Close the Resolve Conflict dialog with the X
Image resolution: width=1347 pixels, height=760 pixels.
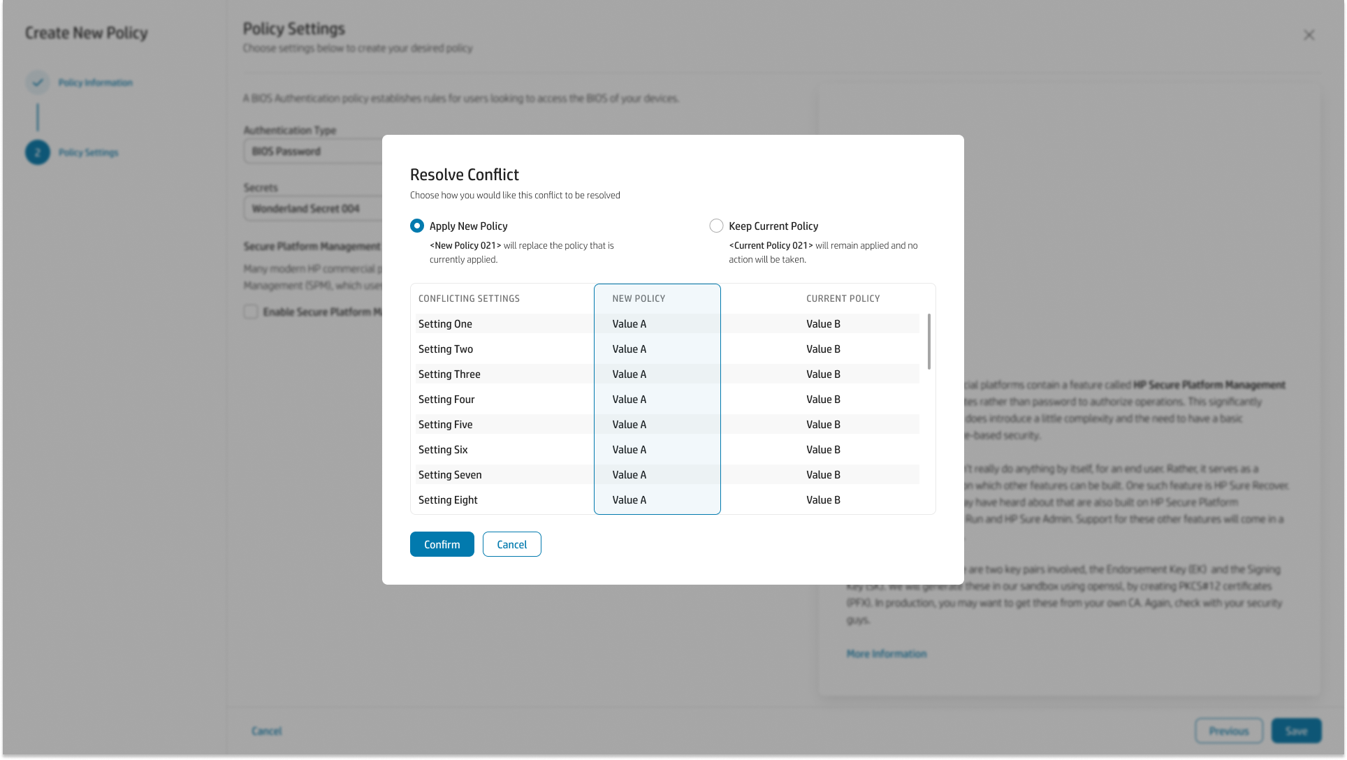(1309, 35)
